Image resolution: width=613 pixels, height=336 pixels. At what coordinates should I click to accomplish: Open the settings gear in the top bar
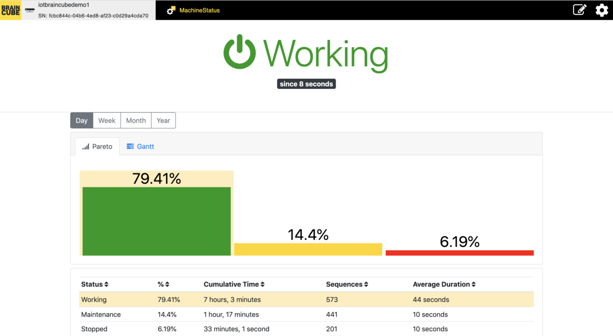(x=602, y=10)
